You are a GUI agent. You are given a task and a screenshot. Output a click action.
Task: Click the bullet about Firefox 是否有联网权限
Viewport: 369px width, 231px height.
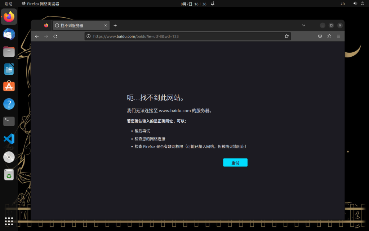pyautogui.click(x=190, y=147)
